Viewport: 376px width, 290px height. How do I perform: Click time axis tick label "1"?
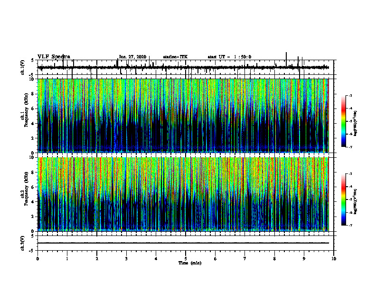(x=67, y=259)
